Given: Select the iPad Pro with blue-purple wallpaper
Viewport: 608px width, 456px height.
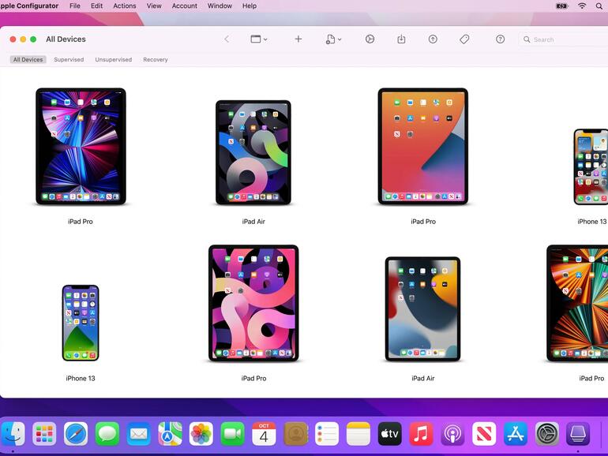Looking at the screenshot, I should [81, 147].
